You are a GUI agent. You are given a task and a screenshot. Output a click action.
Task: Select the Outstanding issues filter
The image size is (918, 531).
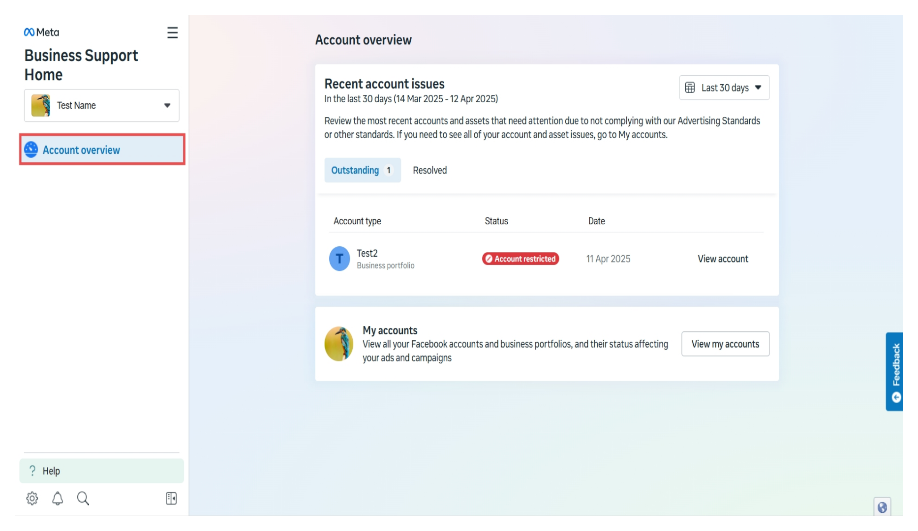362,170
